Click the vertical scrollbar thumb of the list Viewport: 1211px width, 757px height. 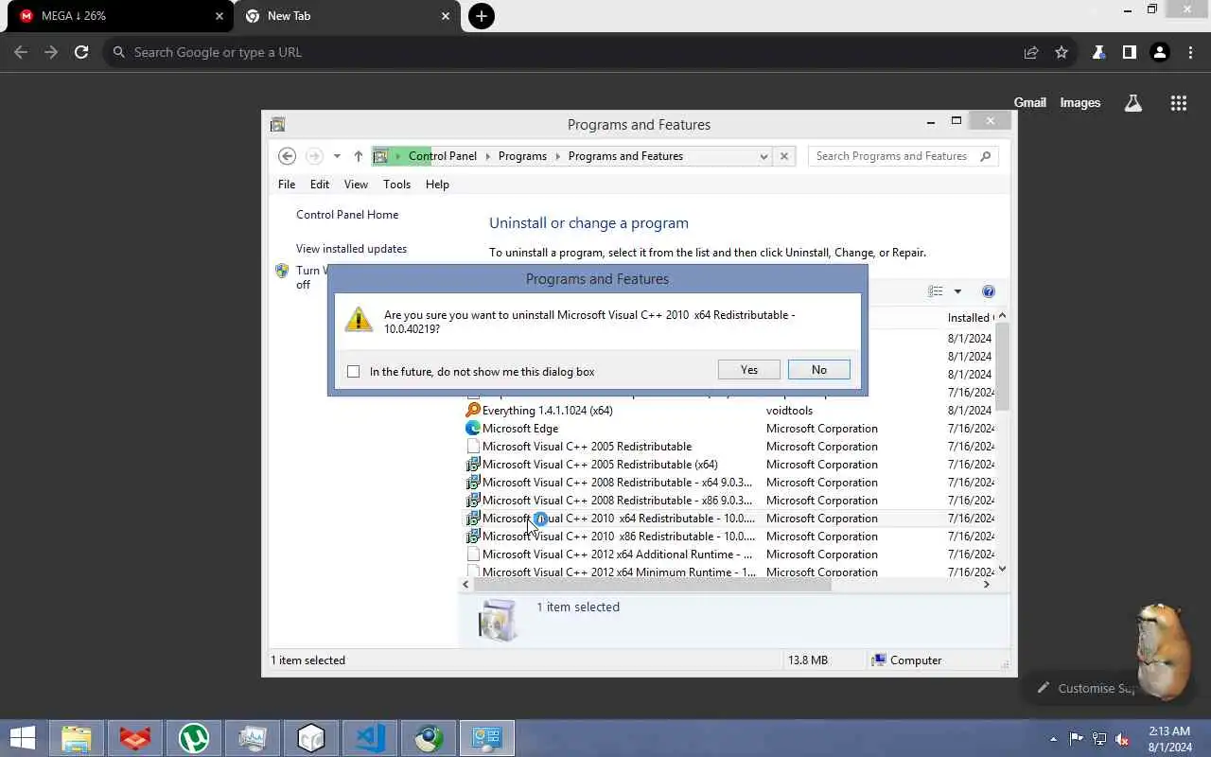(1002, 366)
